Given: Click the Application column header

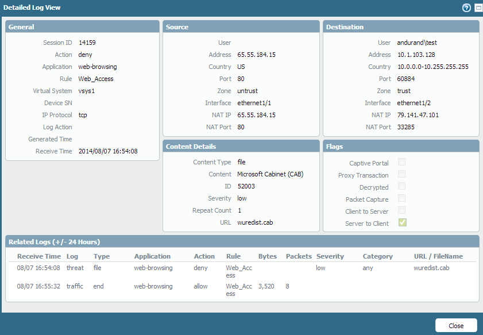Looking at the screenshot, I should click(x=152, y=256).
